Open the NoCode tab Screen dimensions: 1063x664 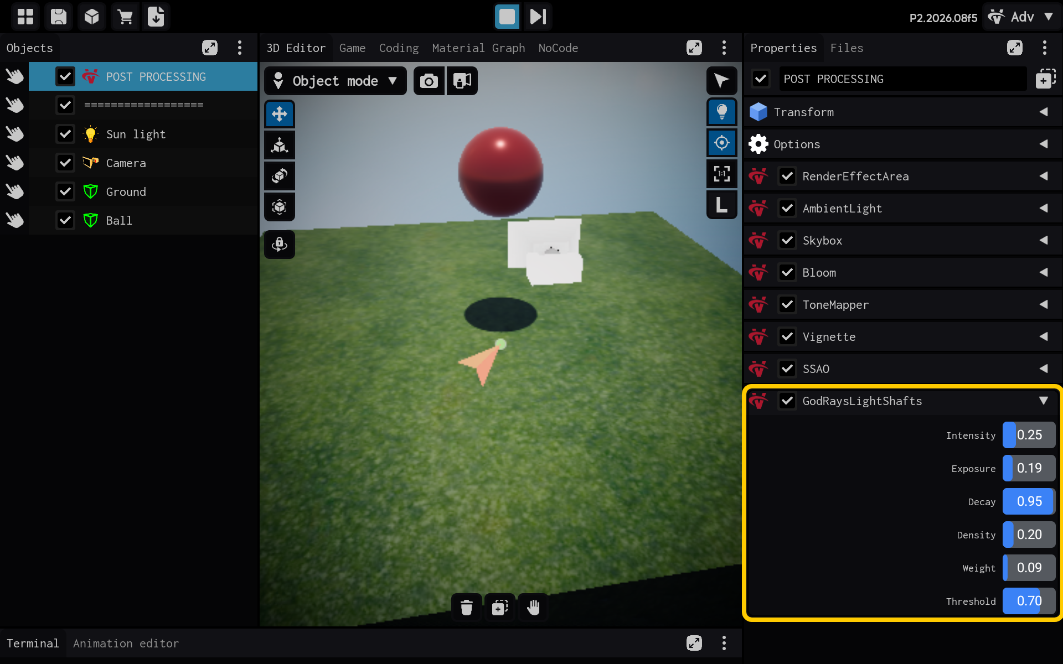pos(558,48)
